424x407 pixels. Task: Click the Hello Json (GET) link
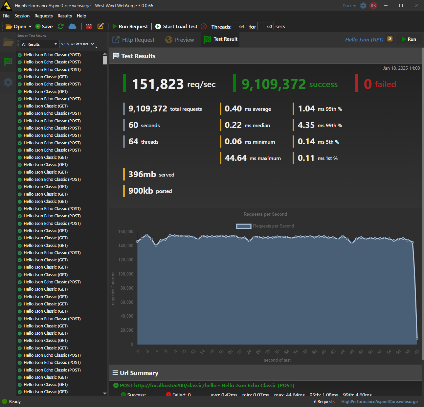pos(364,39)
